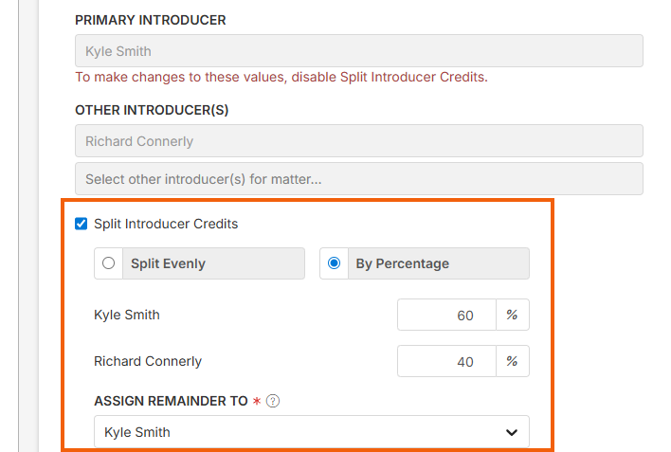Screen dimensions: 671x452
Task: Select the Split Evenly radio button
Action: coord(109,263)
